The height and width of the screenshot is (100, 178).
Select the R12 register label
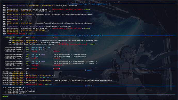4,23
